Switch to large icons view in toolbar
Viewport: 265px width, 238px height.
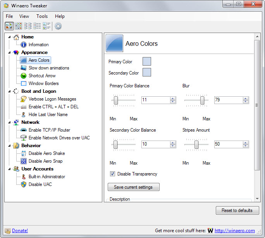pyautogui.click(x=9, y=26)
